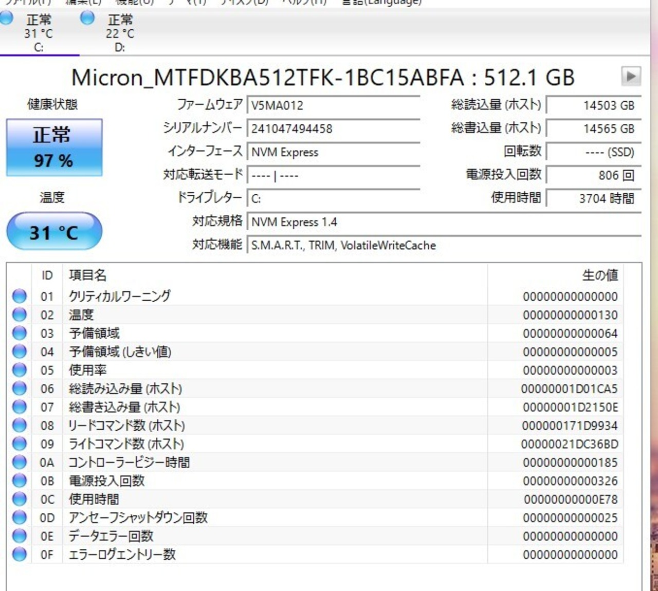Click the status icon for エラーログエントリー数 row
The image size is (658, 591).
20,555
